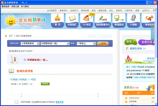The height and width of the screenshot is (106, 158).
Task: Open the 外研版小学英语（一年级 result link
Action: click(23, 79)
